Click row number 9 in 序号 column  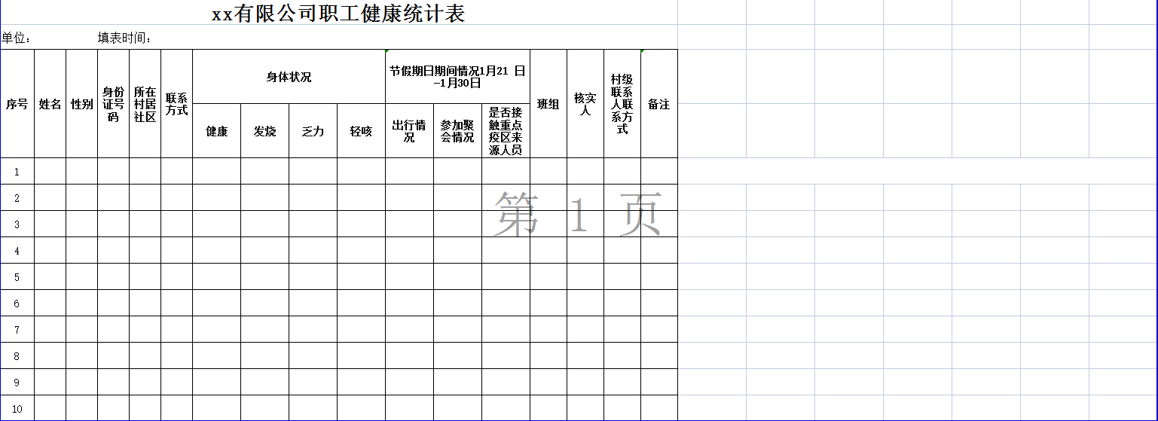click(17, 382)
